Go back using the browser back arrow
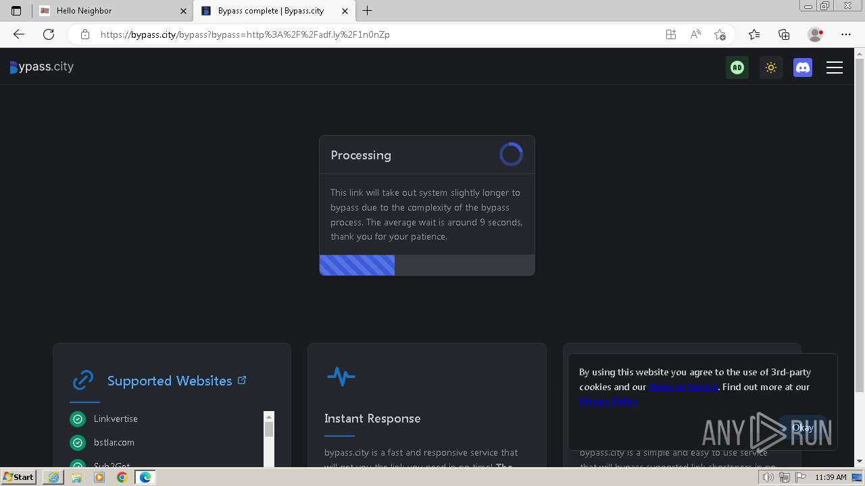The height and width of the screenshot is (486, 865). 19,34
